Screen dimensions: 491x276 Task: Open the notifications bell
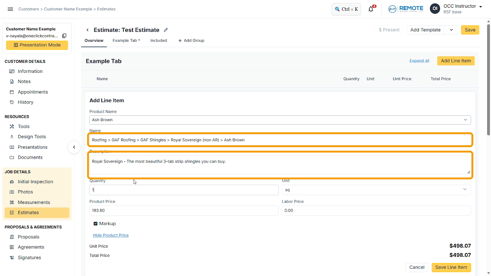tap(371, 9)
